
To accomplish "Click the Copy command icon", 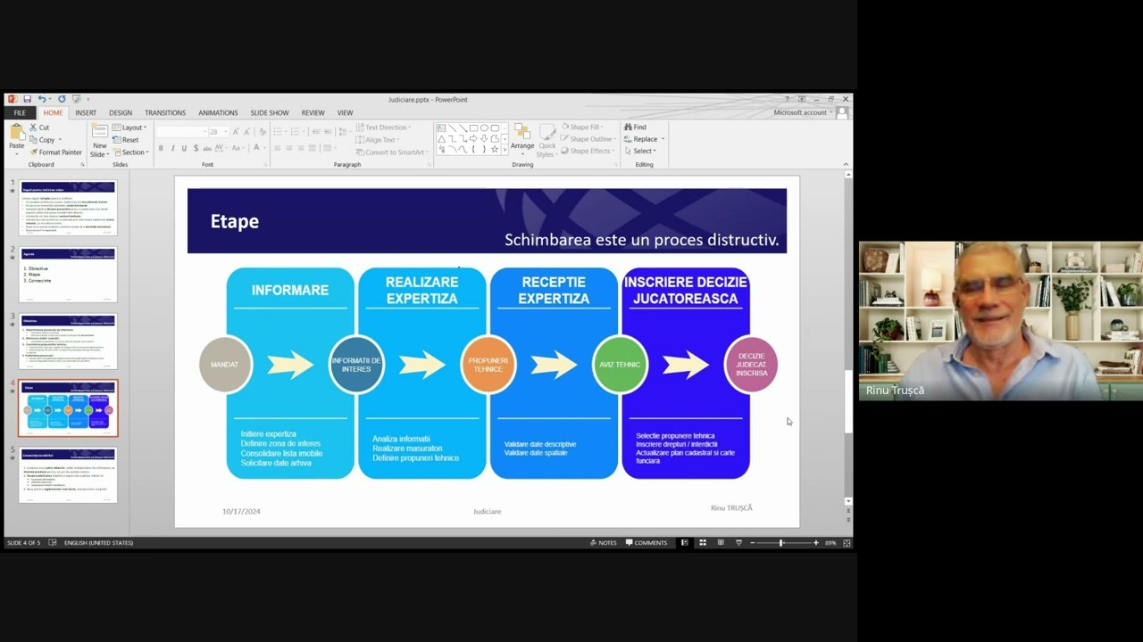I will point(41,140).
